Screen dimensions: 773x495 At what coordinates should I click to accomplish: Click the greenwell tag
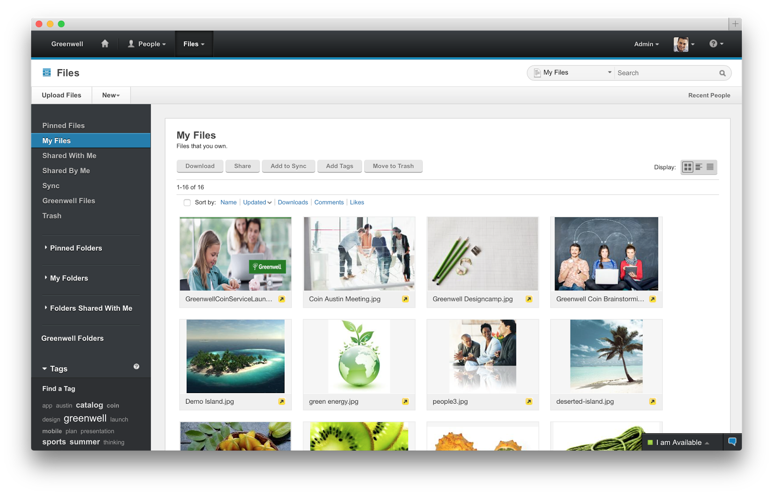tap(85, 418)
